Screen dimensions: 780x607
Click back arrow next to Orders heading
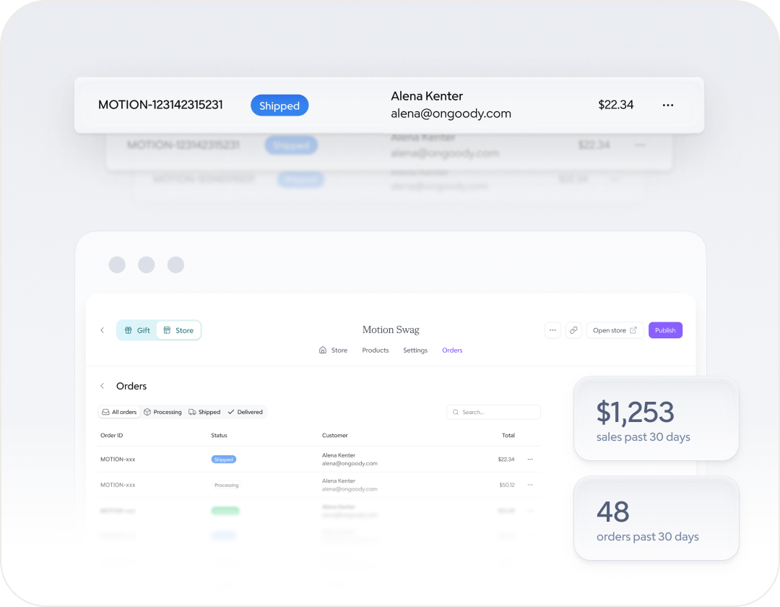coord(103,386)
